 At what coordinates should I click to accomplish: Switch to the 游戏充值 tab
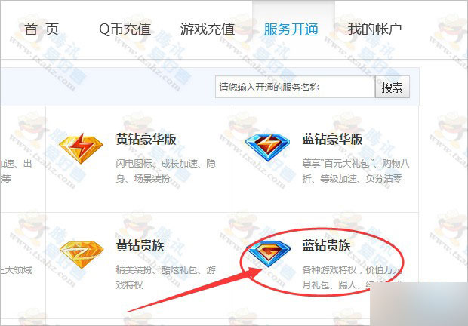[207, 29]
